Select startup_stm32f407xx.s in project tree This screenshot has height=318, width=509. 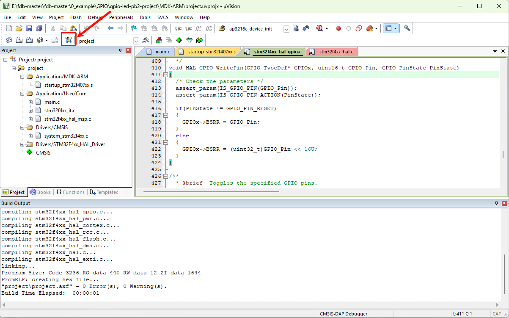(x=68, y=85)
